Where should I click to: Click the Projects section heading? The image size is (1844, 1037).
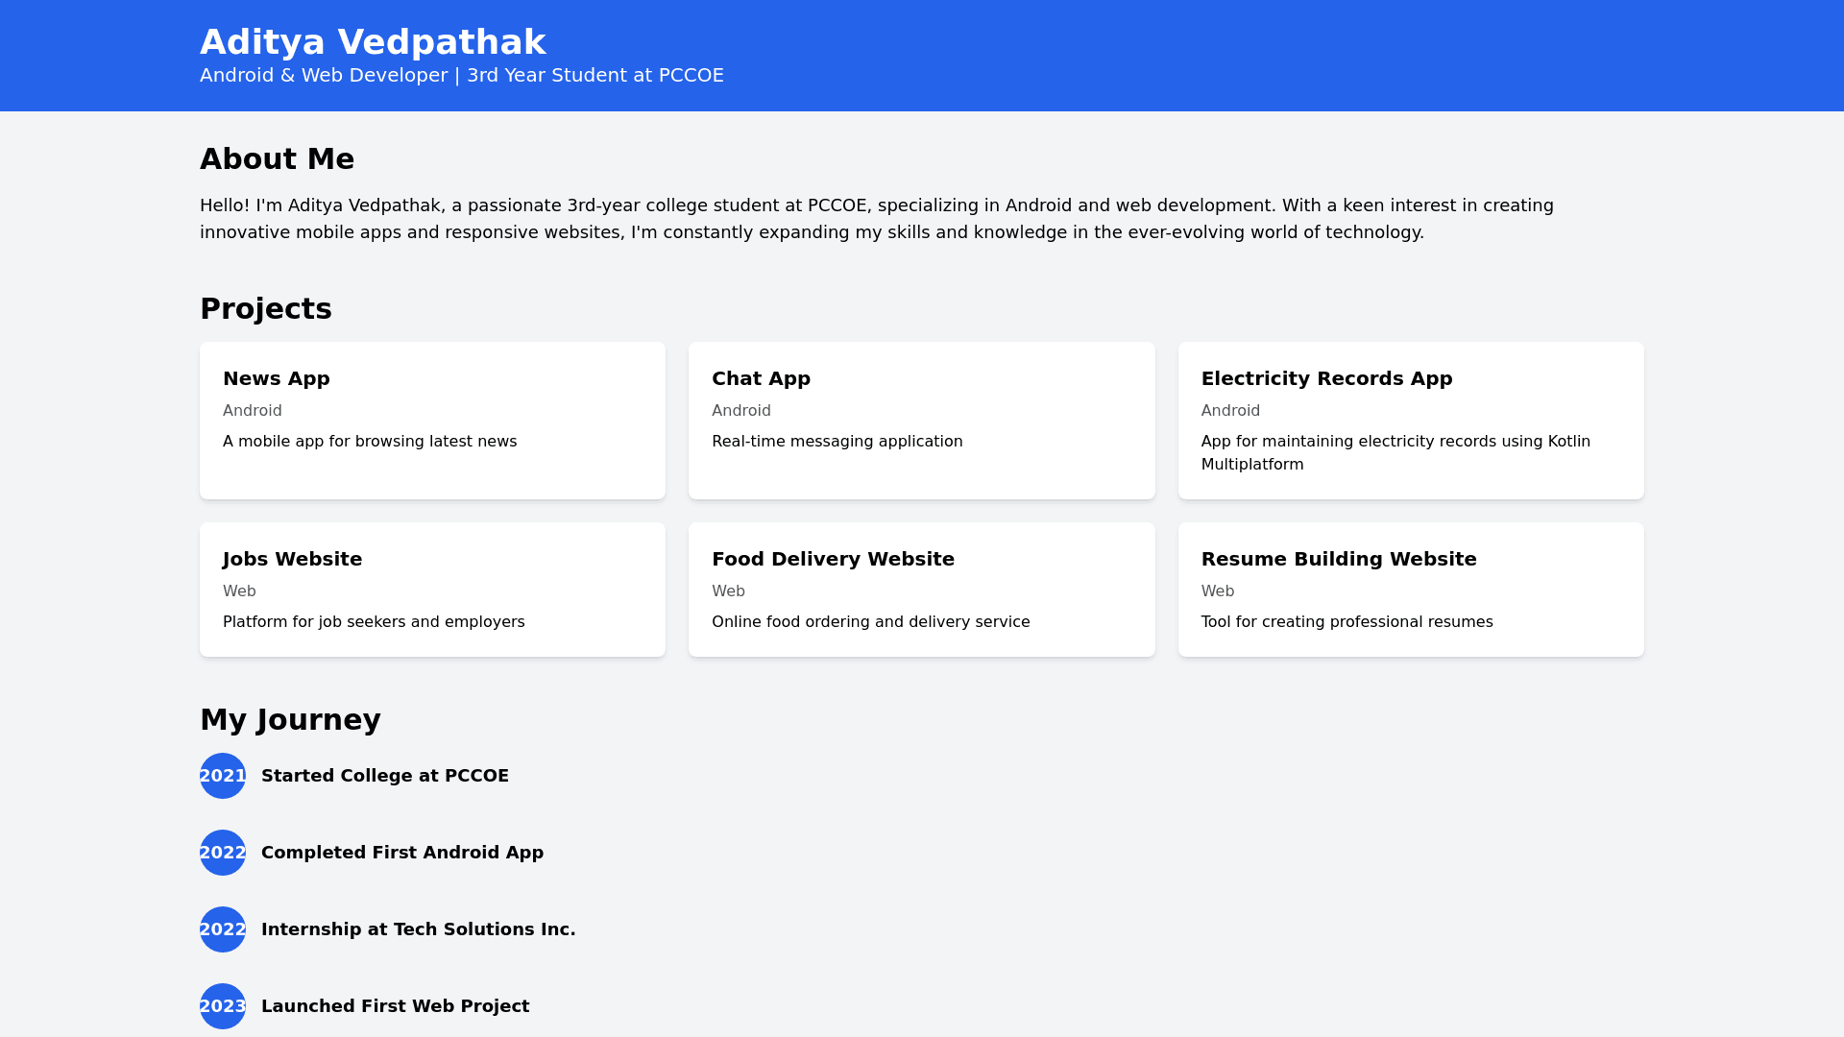coord(266,309)
